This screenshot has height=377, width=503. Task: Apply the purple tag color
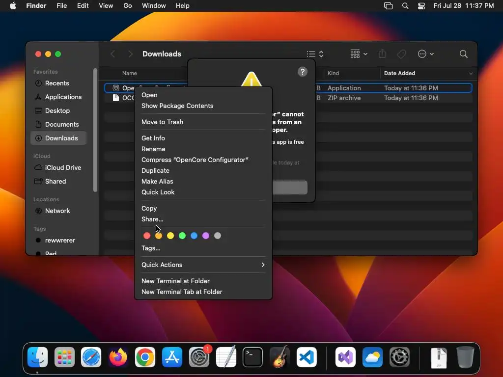click(x=206, y=236)
